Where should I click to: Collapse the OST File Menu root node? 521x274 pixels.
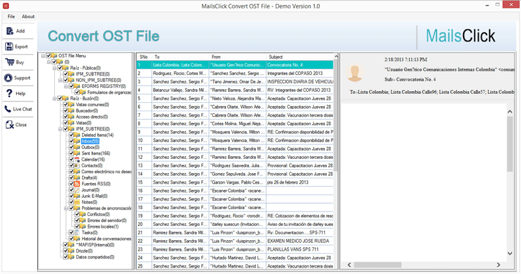pyautogui.click(x=43, y=56)
